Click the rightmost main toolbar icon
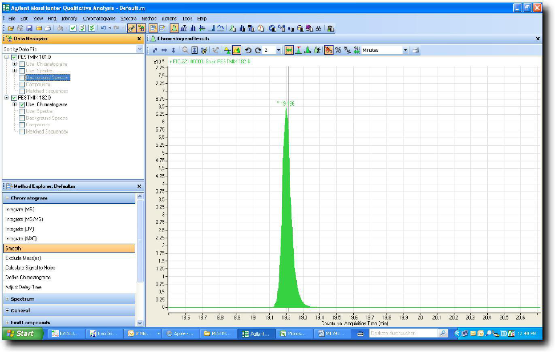Viewport: 555px width, 352px height. coord(330,28)
